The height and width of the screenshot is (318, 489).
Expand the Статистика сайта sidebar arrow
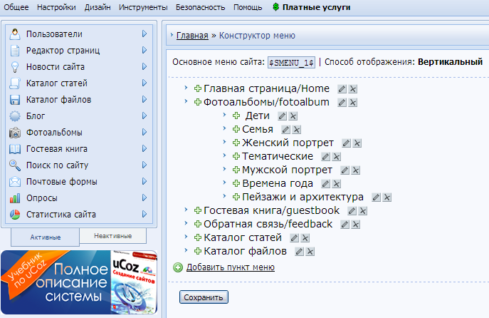[144, 215]
